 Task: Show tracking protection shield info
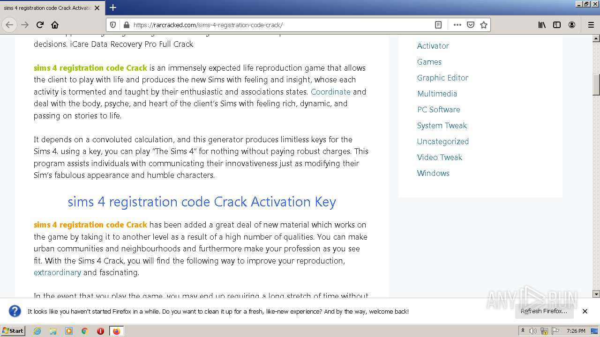click(x=113, y=25)
